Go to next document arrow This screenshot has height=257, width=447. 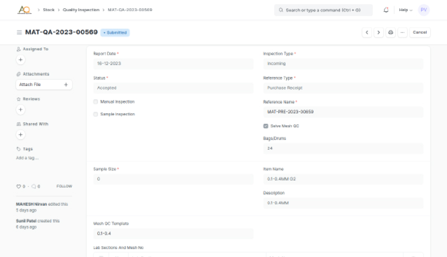pyautogui.click(x=378, y=32)
